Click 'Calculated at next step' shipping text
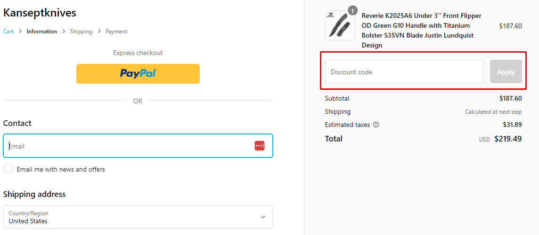Viewport: 539px width, 235px height. (x=493, y=112)
